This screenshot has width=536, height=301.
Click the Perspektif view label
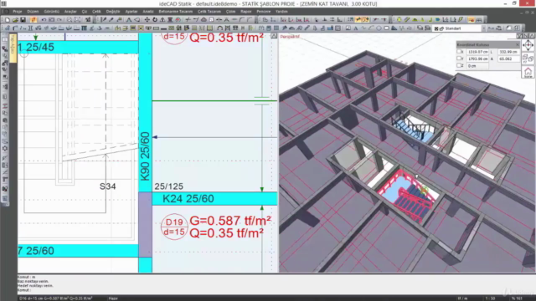coord(290,37)
